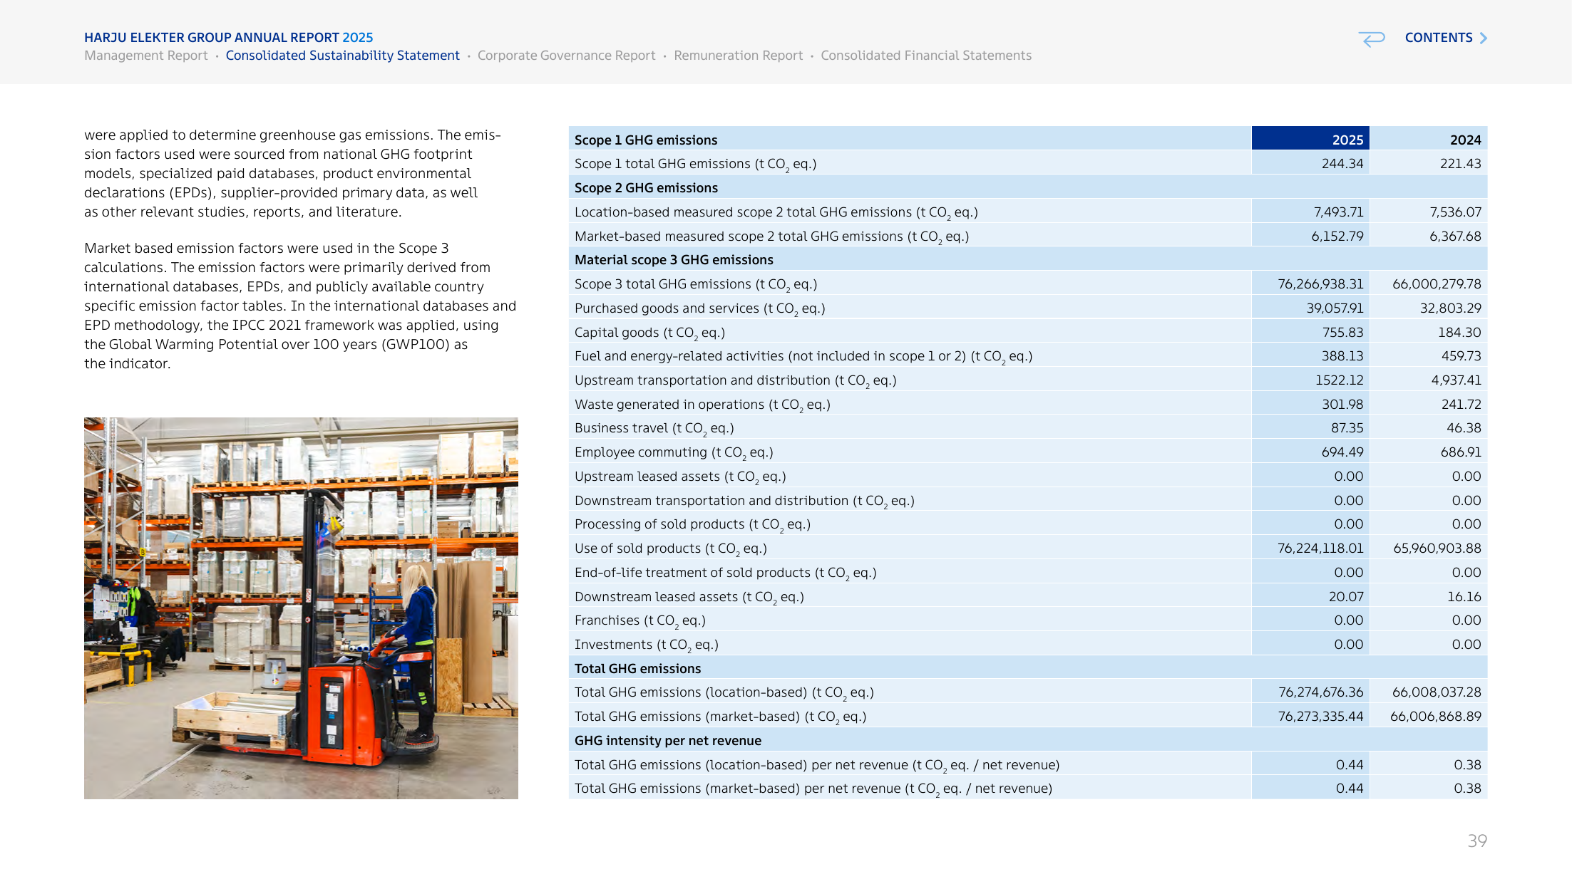
Task: Click the Material scope 3 GHG emissions heading
Action: [674, 260]
